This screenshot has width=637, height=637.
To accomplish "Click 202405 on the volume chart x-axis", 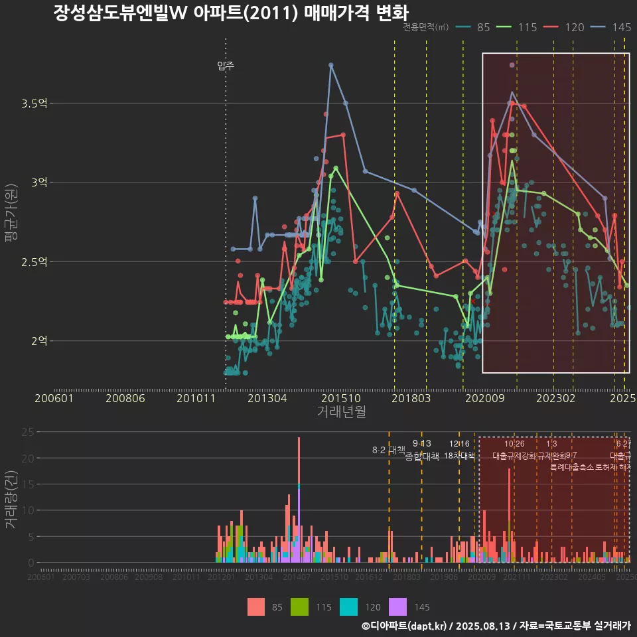I will (x=592, y=577).
